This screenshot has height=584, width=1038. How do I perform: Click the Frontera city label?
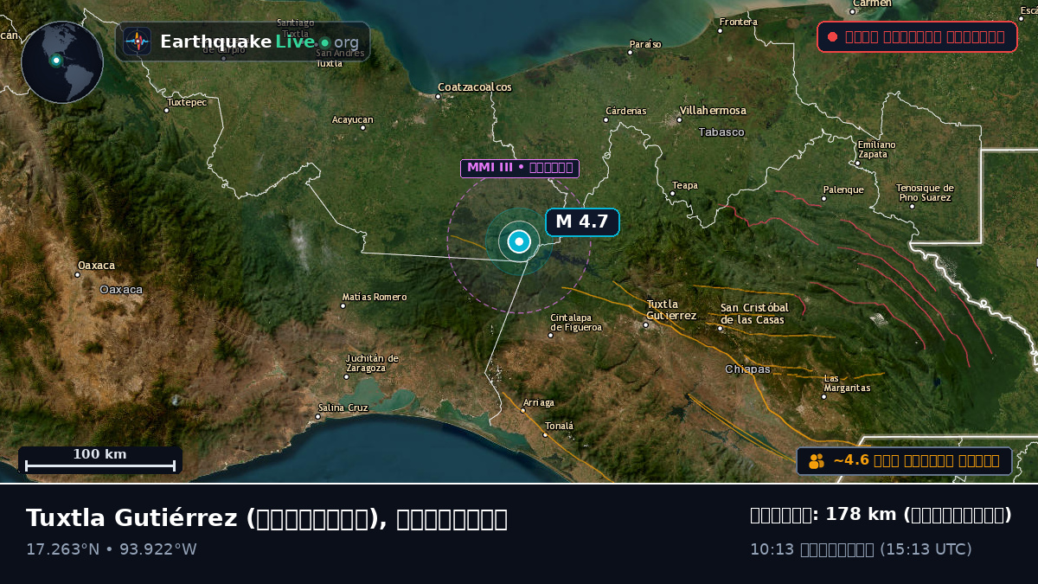pyautogui.click(x=739, y=22)
